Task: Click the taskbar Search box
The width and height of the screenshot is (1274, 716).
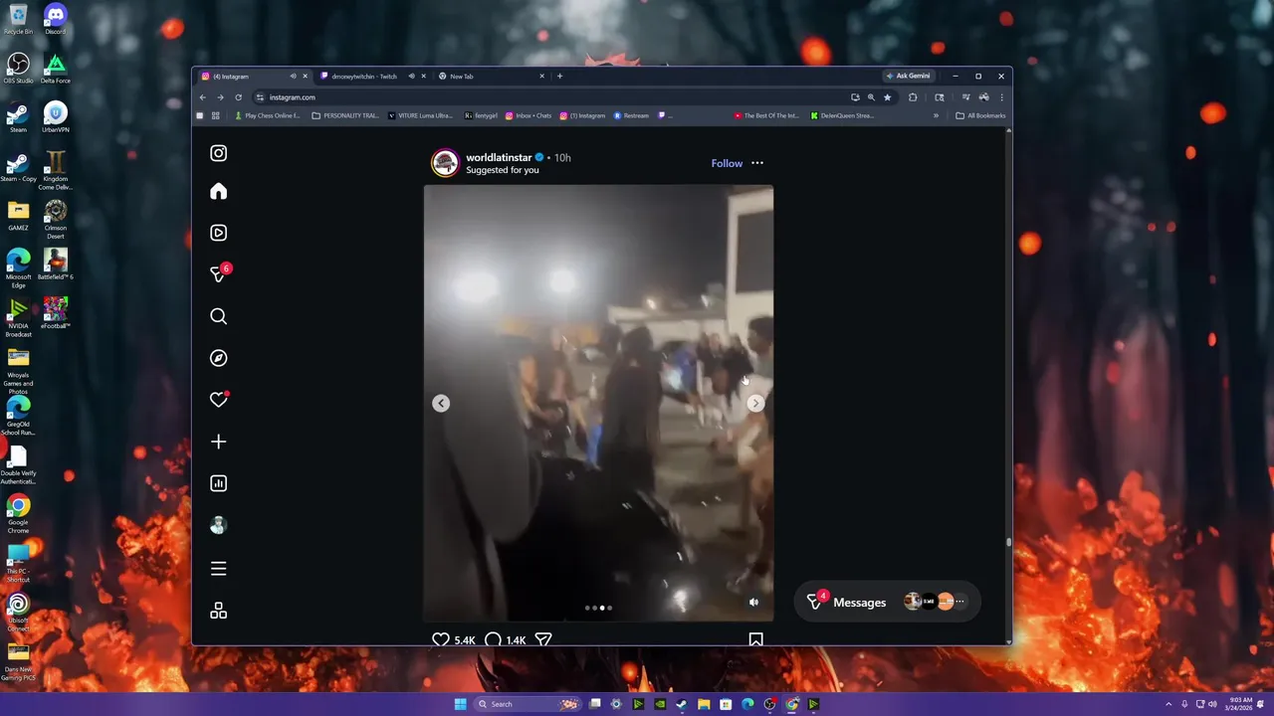Action: click(x=528, y=704)
